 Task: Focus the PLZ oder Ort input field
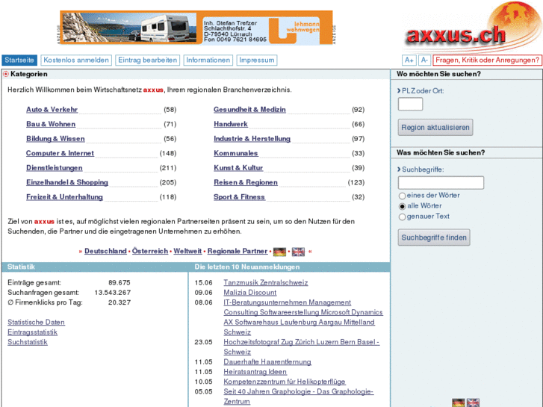[x=410, y=104]
